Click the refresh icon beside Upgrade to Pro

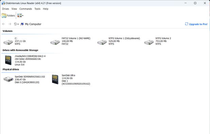(187, 24)
